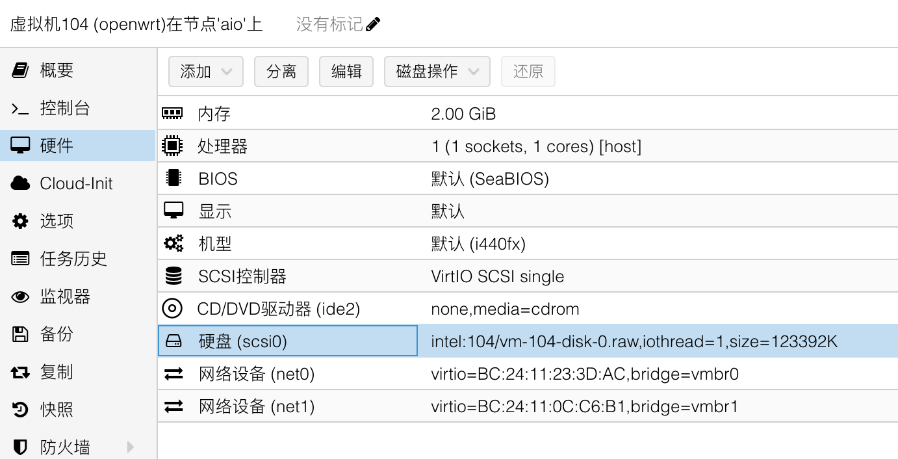Click the 编辑 (Edit) button

pyautogui.click(x=346, y=72)
